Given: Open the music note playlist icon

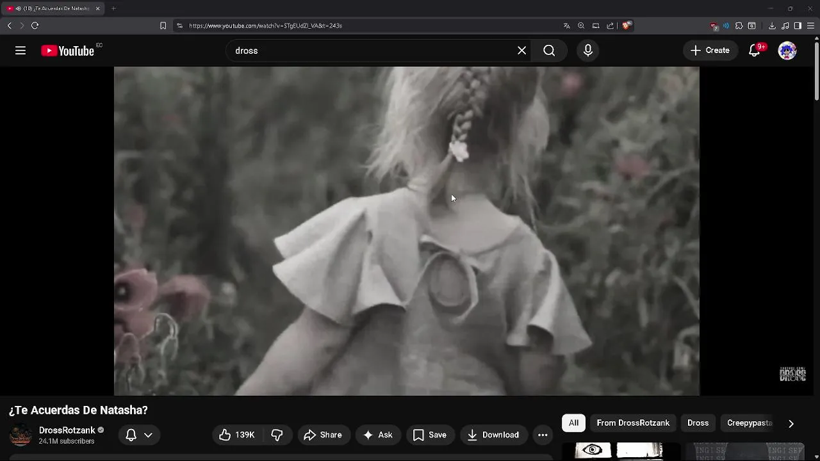Looking at the screenshot, I should click(785, 26).
